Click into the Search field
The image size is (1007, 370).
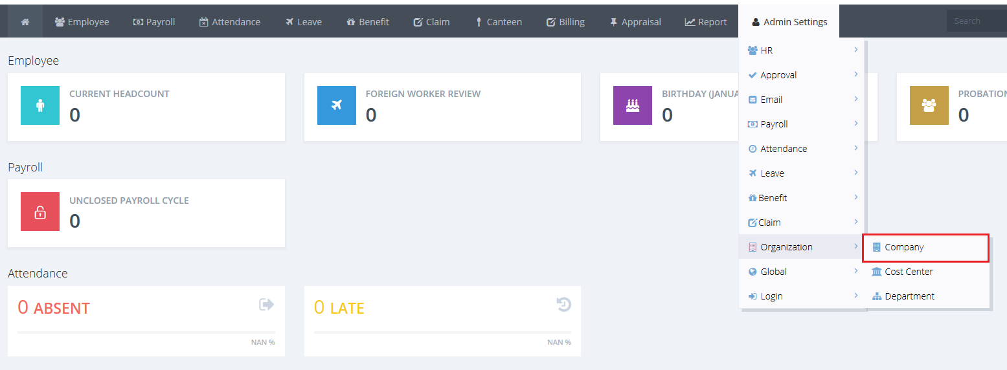978,21
